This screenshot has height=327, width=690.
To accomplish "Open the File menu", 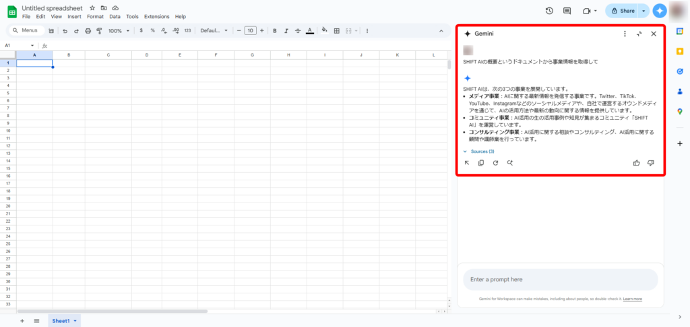I will click(26, 17).
